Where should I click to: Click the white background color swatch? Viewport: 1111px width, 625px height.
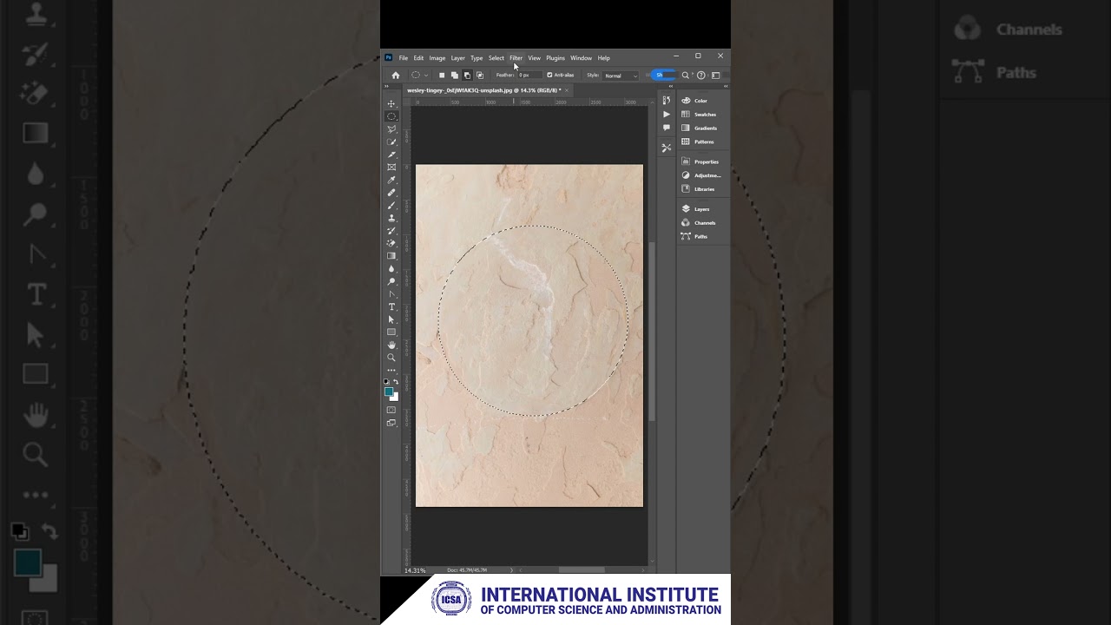395,397
